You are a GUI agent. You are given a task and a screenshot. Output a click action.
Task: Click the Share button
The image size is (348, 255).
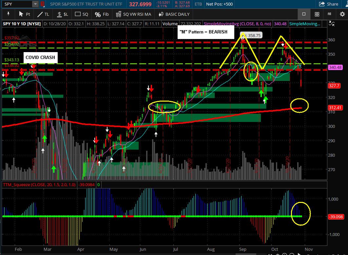pos(329,4)
